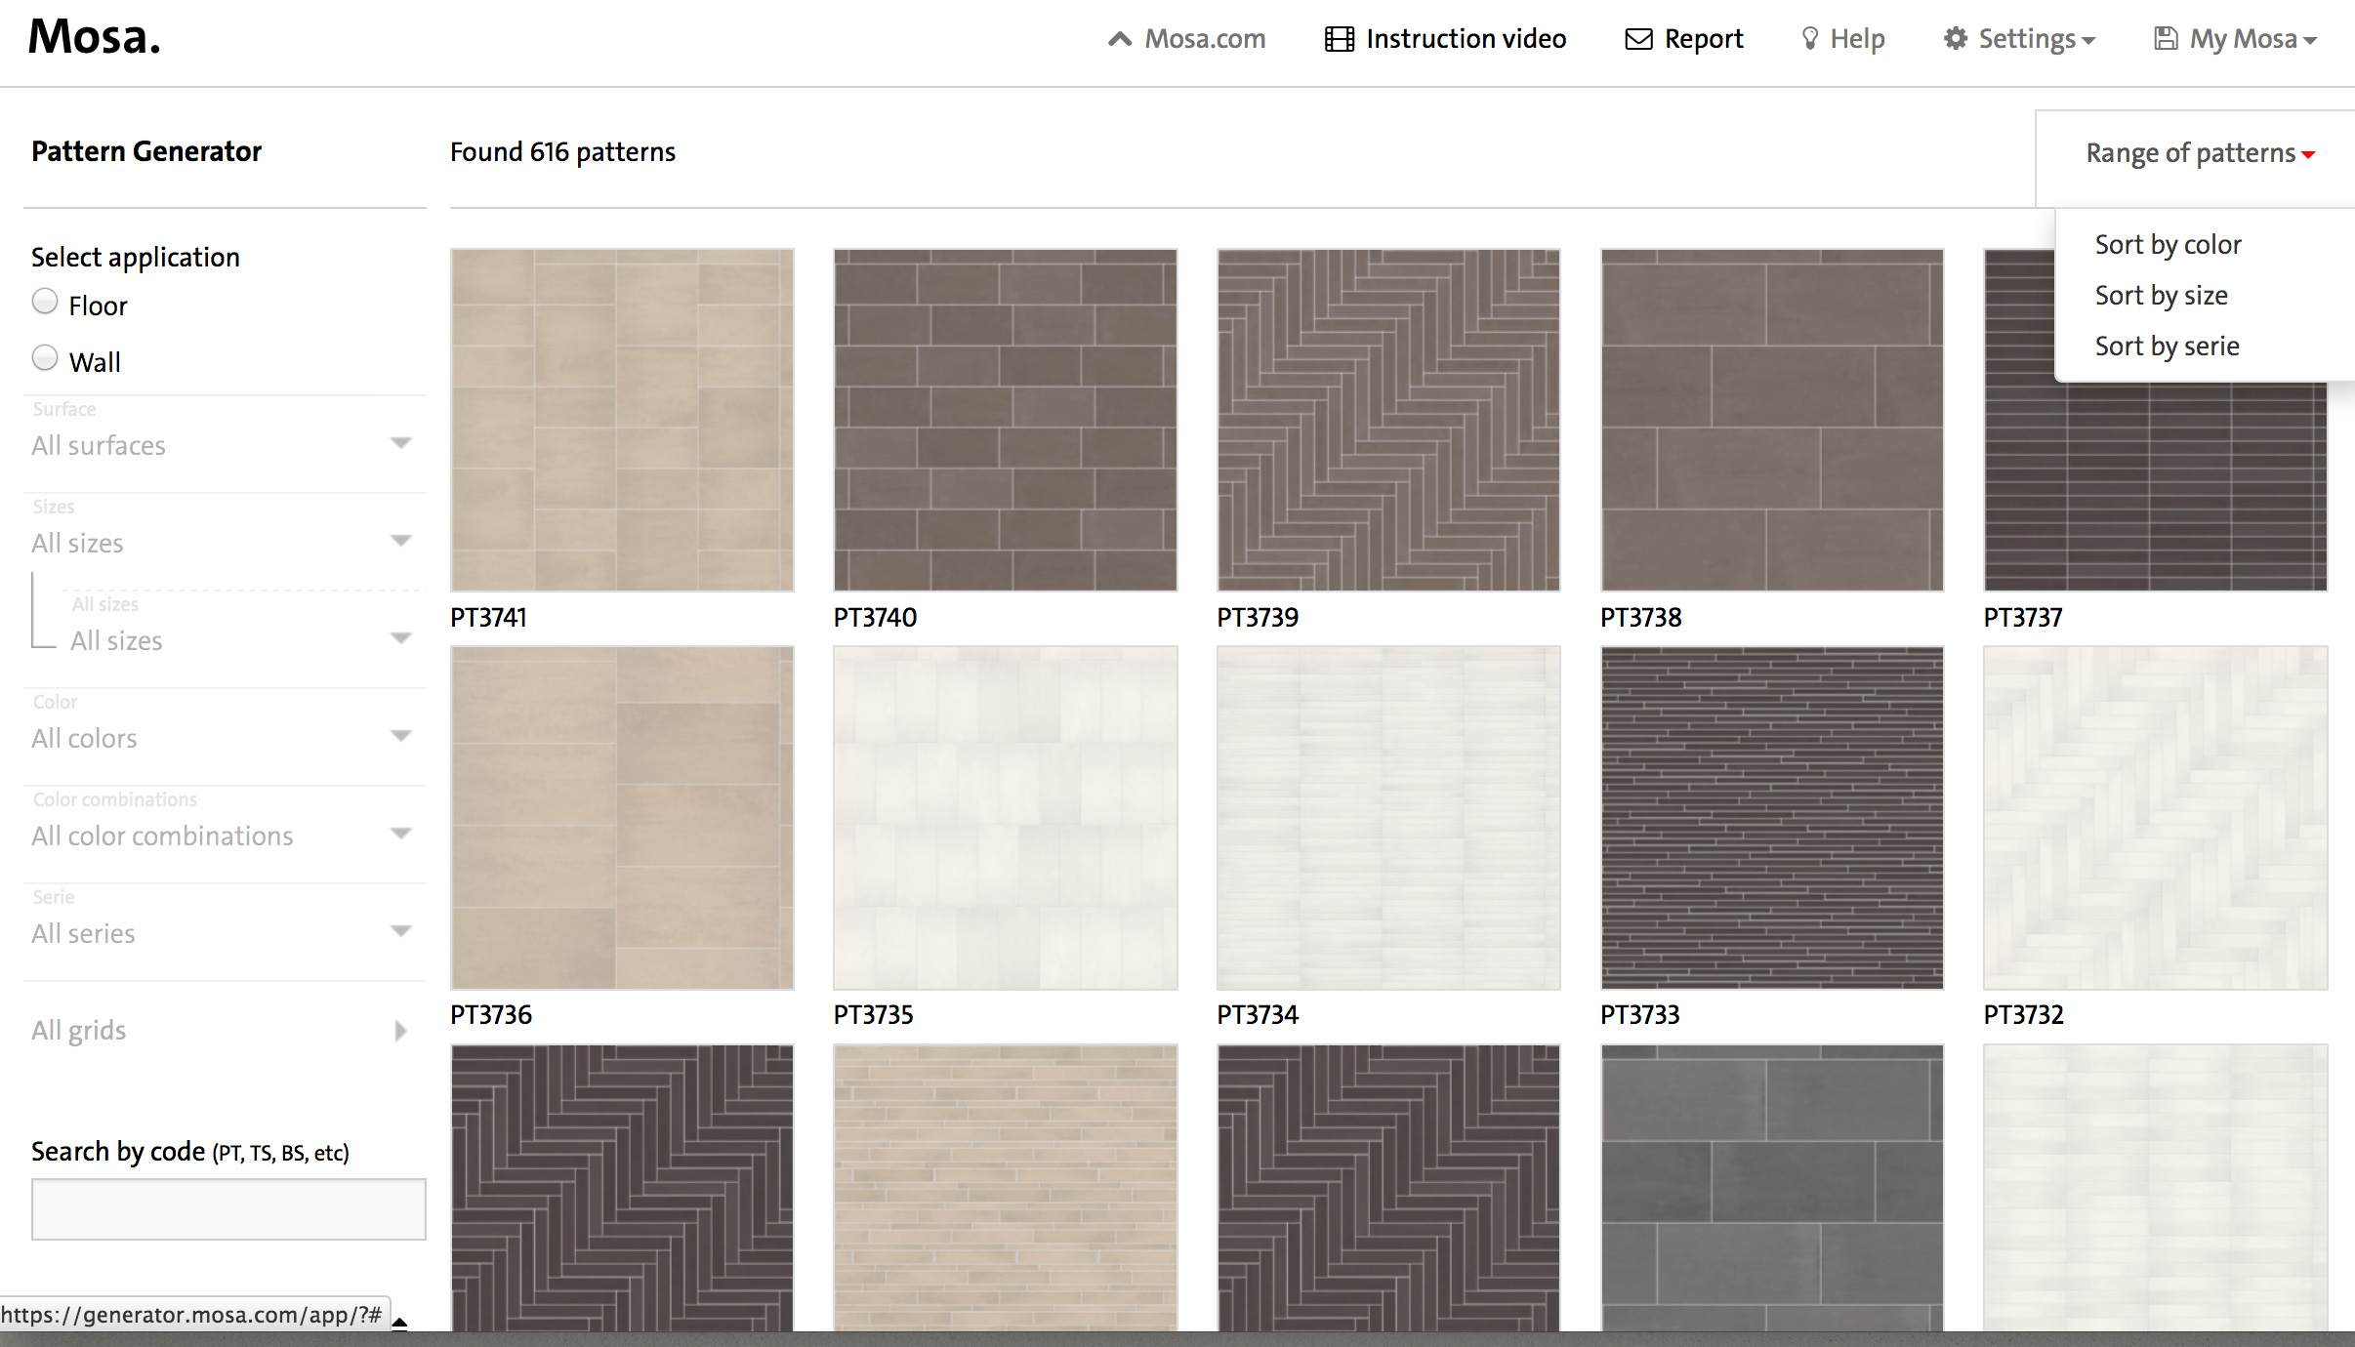Choose Sort by serie
The height and width of the screenshot is (1347, 2355).
coord(2167,346)
